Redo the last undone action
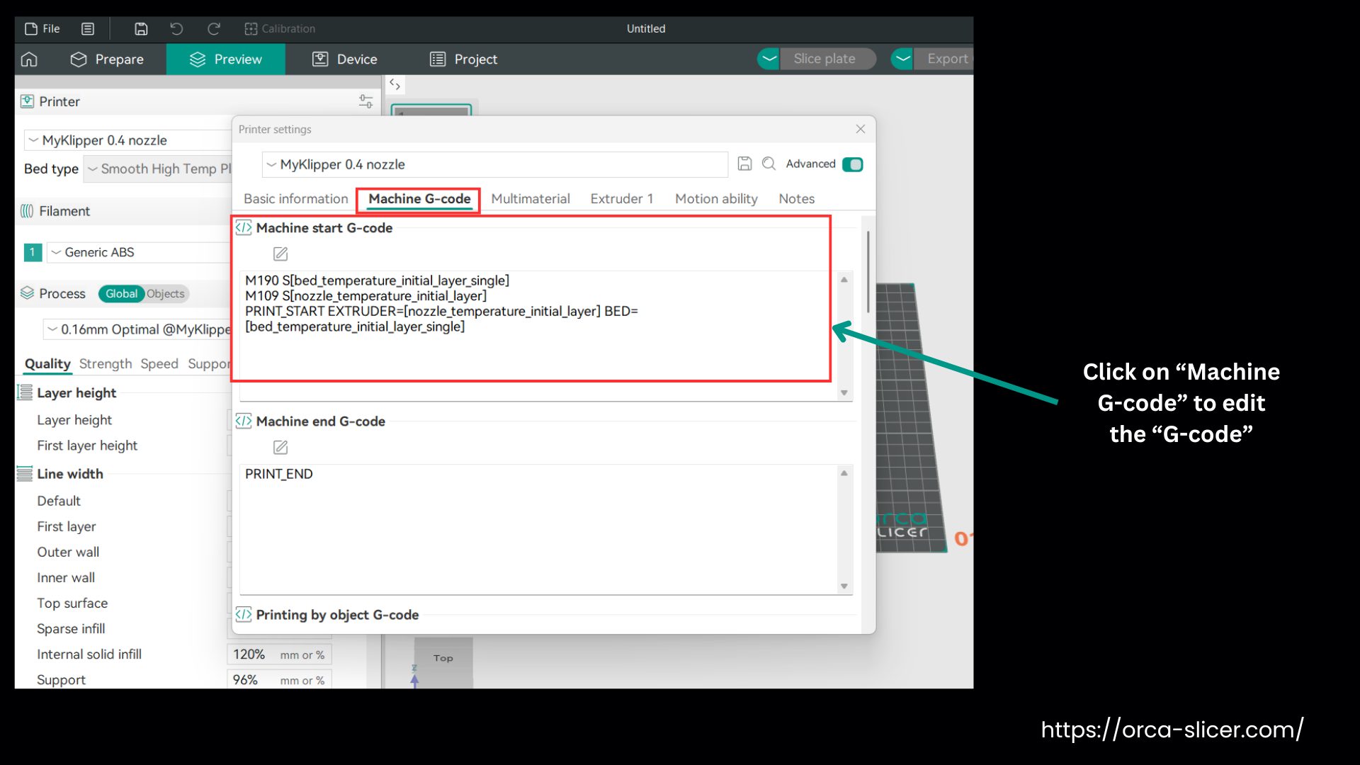The width and height of the screenshot is (1360, 765). (213, 29)
